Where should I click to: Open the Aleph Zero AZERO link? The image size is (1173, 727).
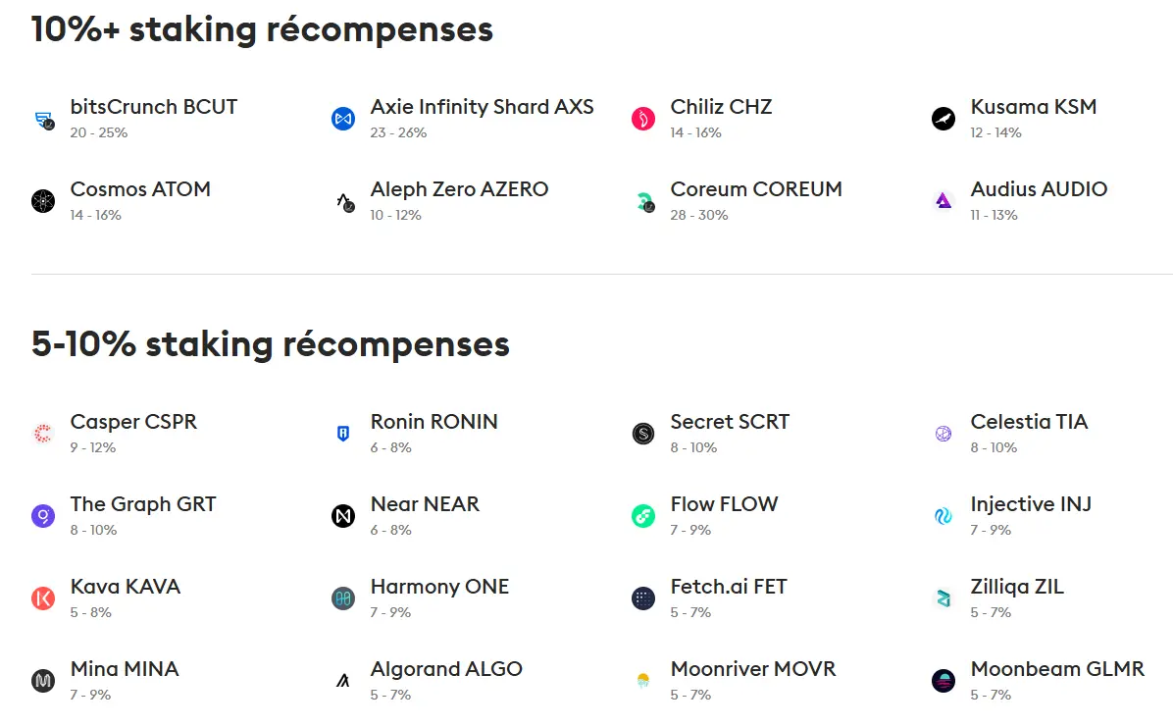pos(459,189)
